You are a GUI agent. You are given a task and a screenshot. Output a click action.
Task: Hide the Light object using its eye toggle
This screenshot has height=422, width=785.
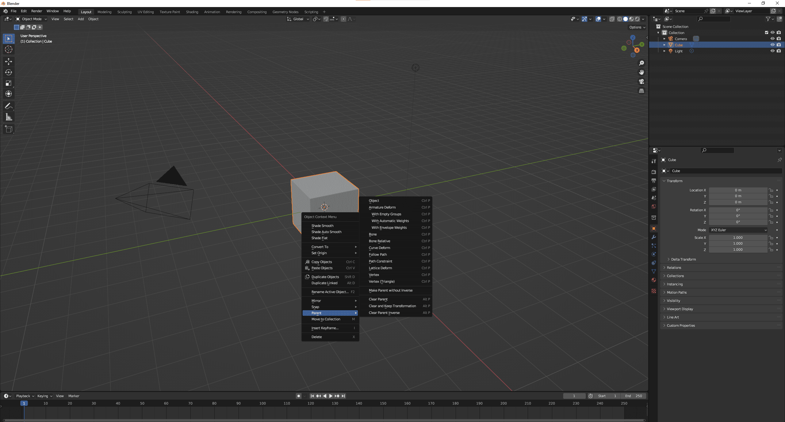pos(773,51)
